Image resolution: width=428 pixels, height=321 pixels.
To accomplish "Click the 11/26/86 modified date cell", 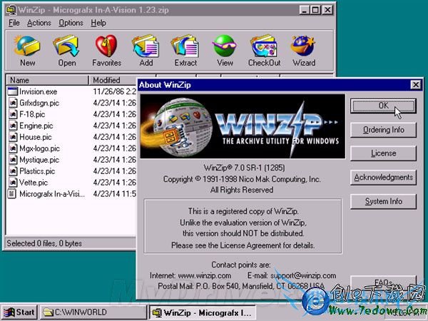I will [115, 91].
